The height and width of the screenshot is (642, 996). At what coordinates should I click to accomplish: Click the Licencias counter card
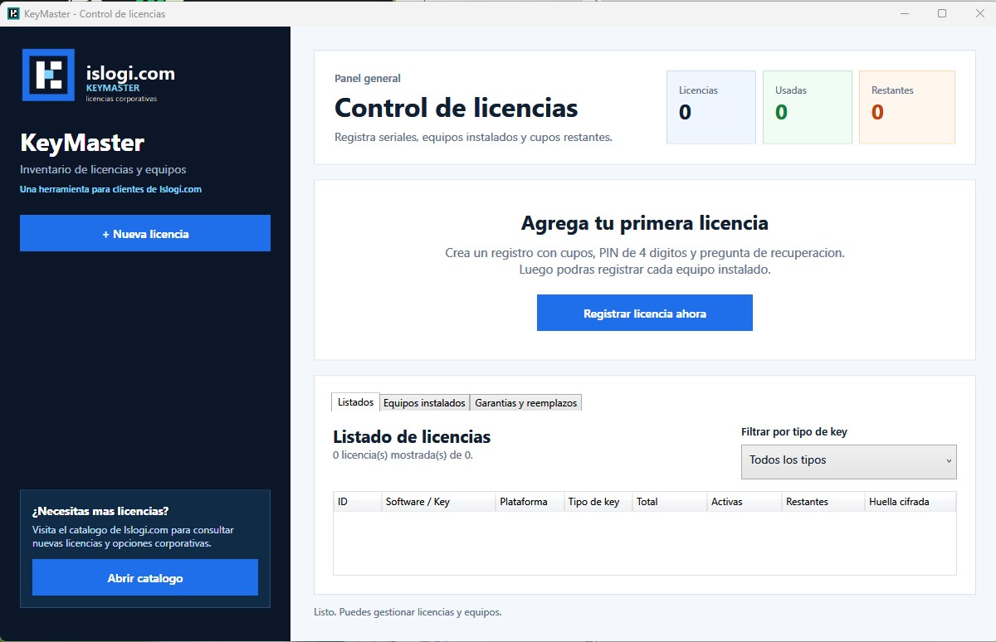coord(711,107)
